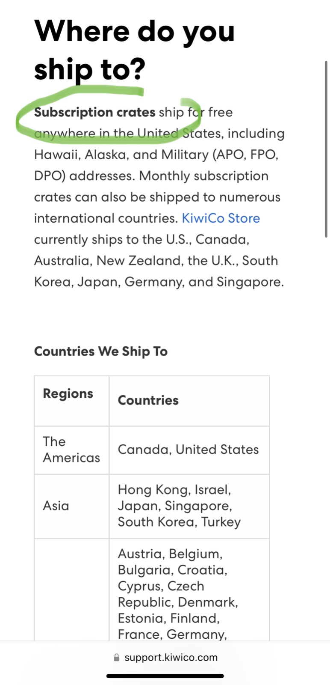
Task: Click the "Countries We Ship To" heading
Action: coord(101,351)
